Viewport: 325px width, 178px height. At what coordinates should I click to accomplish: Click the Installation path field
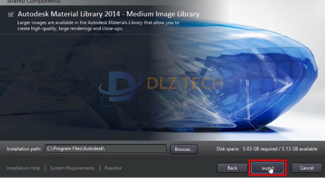pos(105,149)
